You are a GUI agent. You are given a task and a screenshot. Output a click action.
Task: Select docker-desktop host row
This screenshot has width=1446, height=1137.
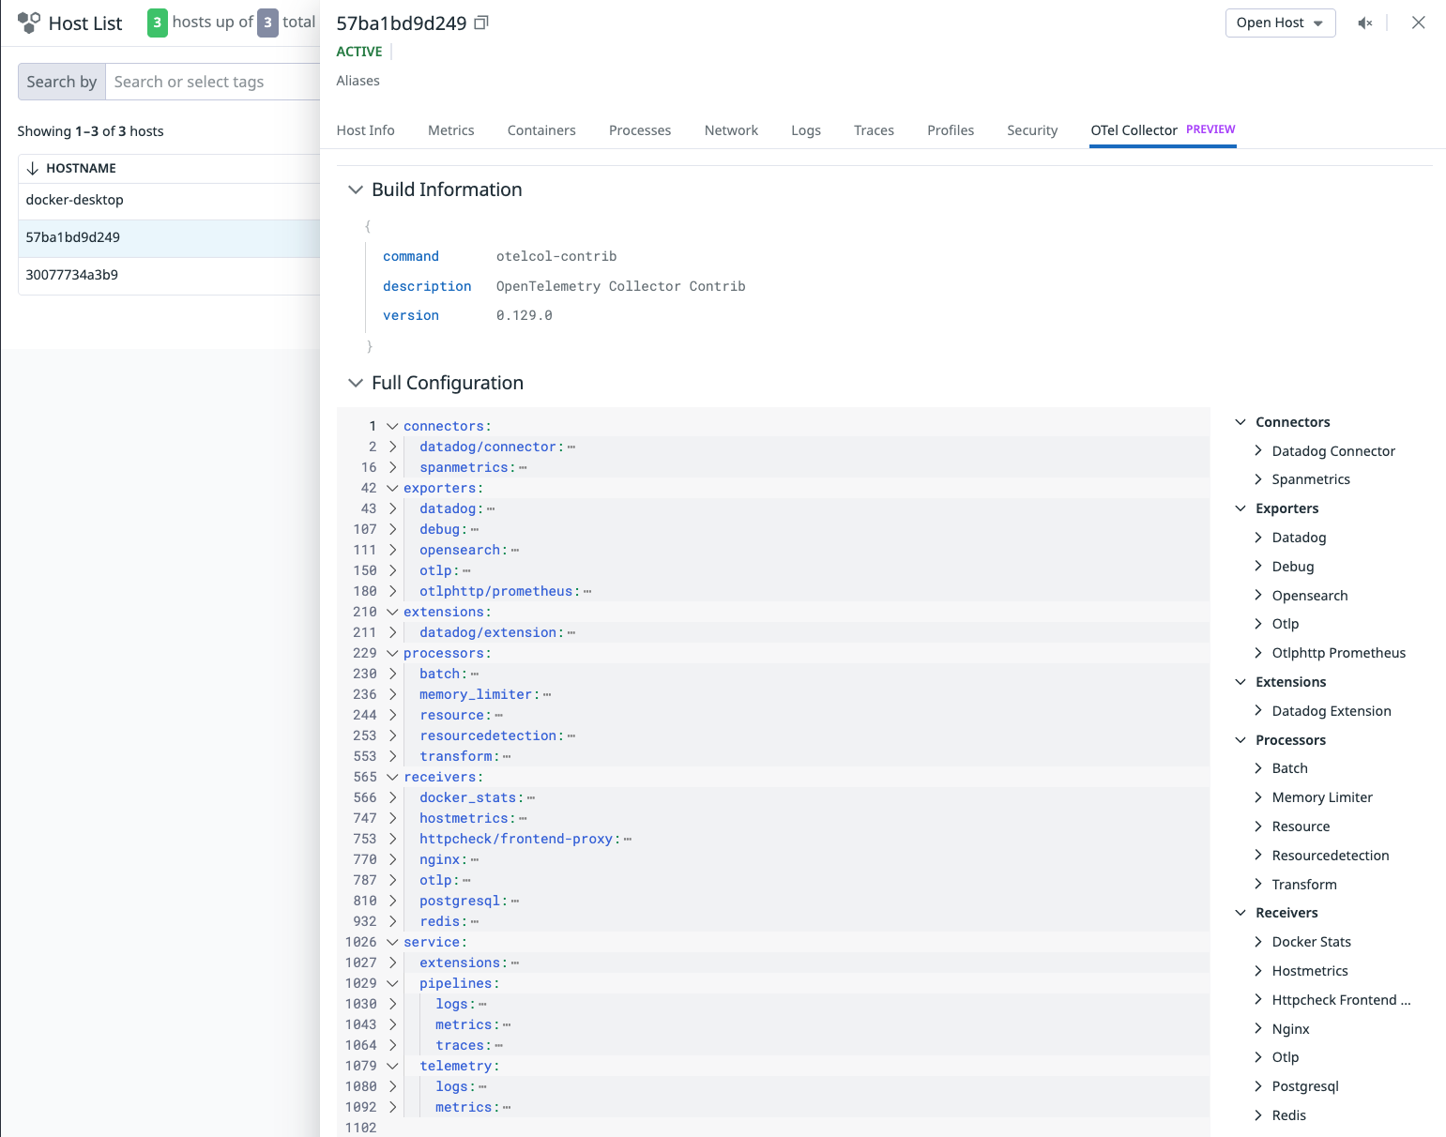point(169,200)
